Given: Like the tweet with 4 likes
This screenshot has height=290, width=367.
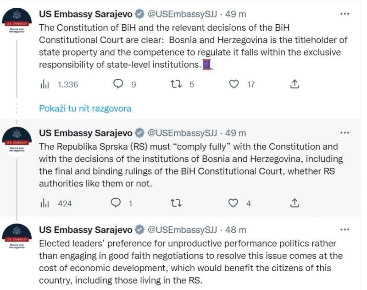Looking at the screenshot, I should click(234, 203).
